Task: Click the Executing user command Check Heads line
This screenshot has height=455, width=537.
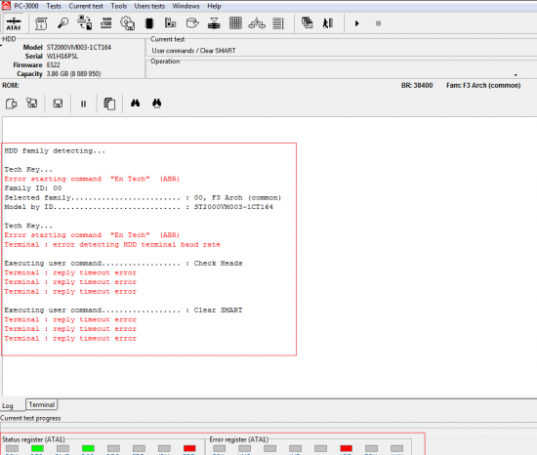Action: [x=123, y=264]
